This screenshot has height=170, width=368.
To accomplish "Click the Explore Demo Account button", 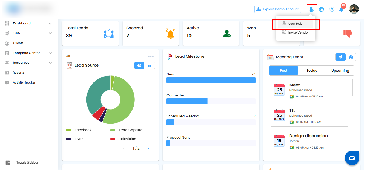I will pos(278,9).
